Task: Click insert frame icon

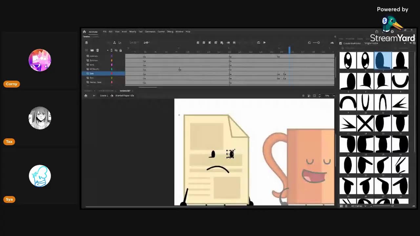Action: click(210, 43)
